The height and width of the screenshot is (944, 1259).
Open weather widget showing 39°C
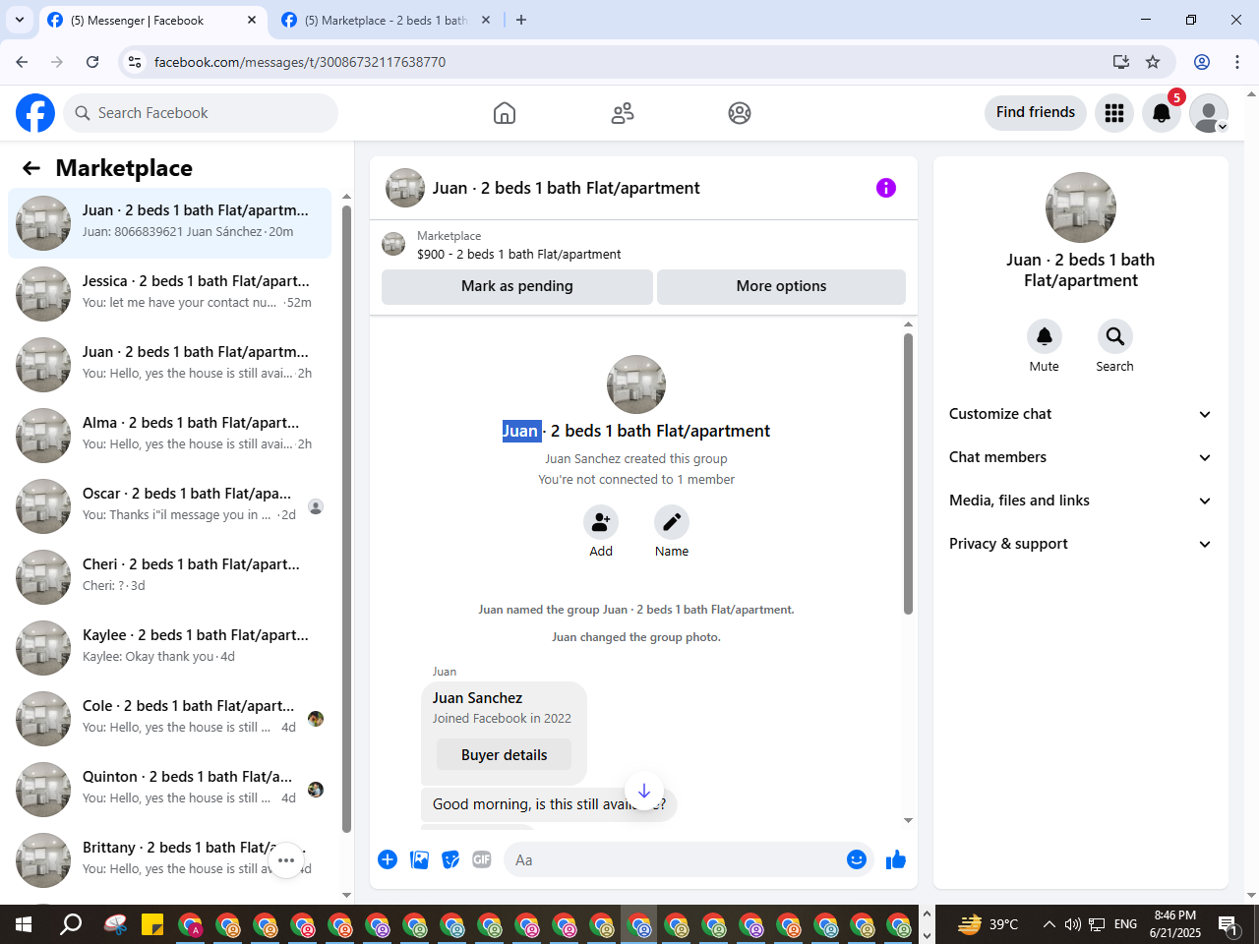pyautogui.click(x=989, y=924)
